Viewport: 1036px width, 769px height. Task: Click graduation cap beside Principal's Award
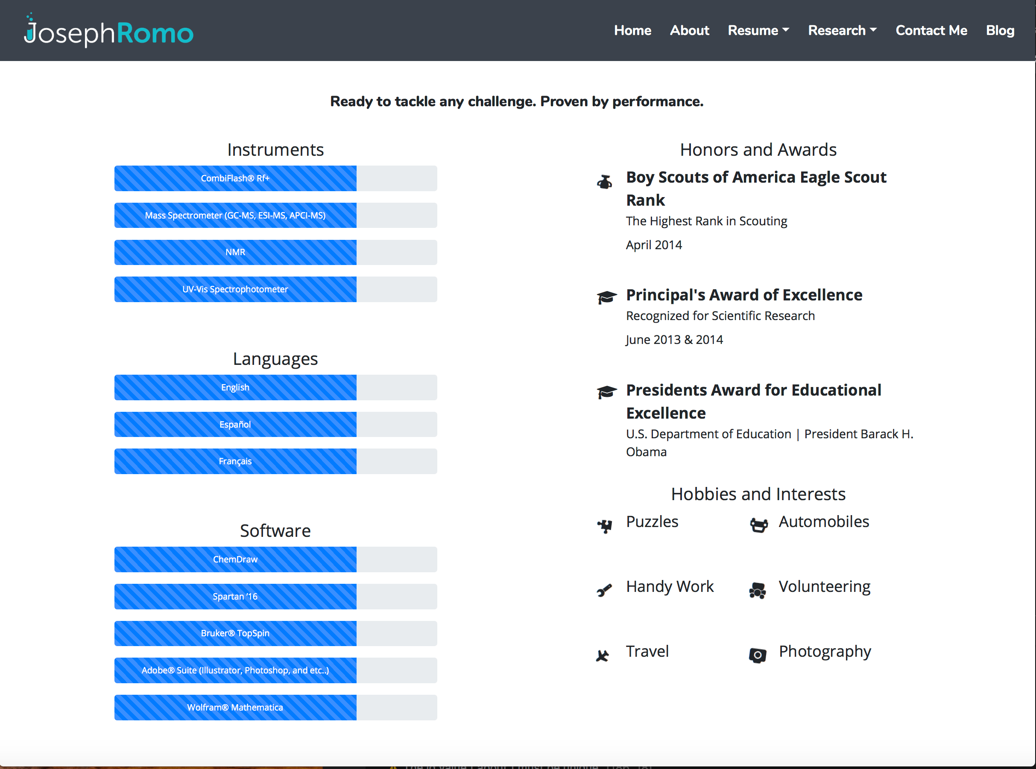pyautogui.click(x=606, y=297)
